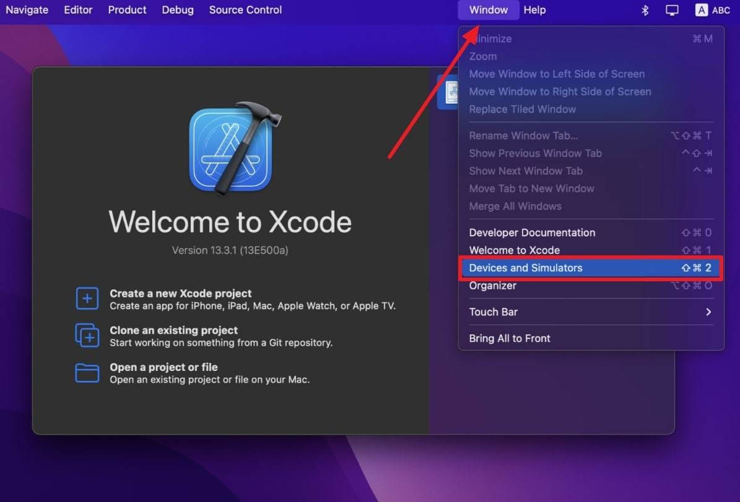Select Welcome to Xcode menu item
This screenshot has width=740, height=502.
[x=591, y=250]
